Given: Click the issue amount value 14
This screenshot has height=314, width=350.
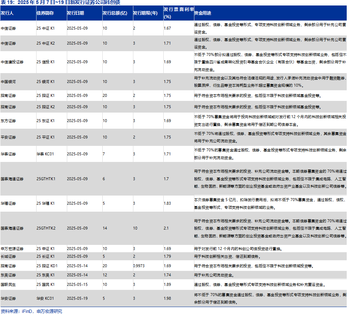Looking at the screenshot, I should pos(105,228).
